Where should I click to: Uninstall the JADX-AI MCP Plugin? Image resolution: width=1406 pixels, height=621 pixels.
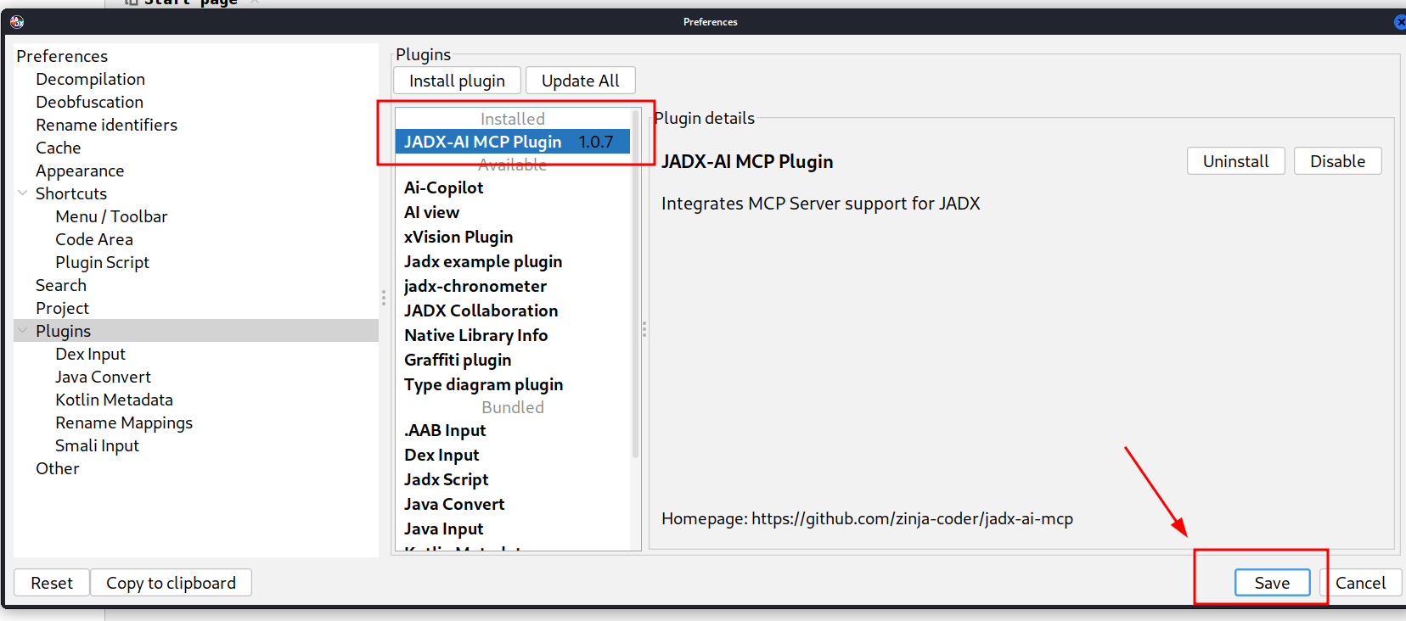1235,161
